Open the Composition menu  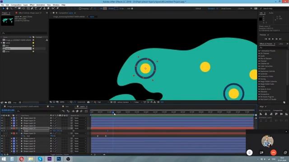click(16, 5)
